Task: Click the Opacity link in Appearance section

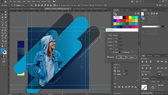Action: [119, 74]
